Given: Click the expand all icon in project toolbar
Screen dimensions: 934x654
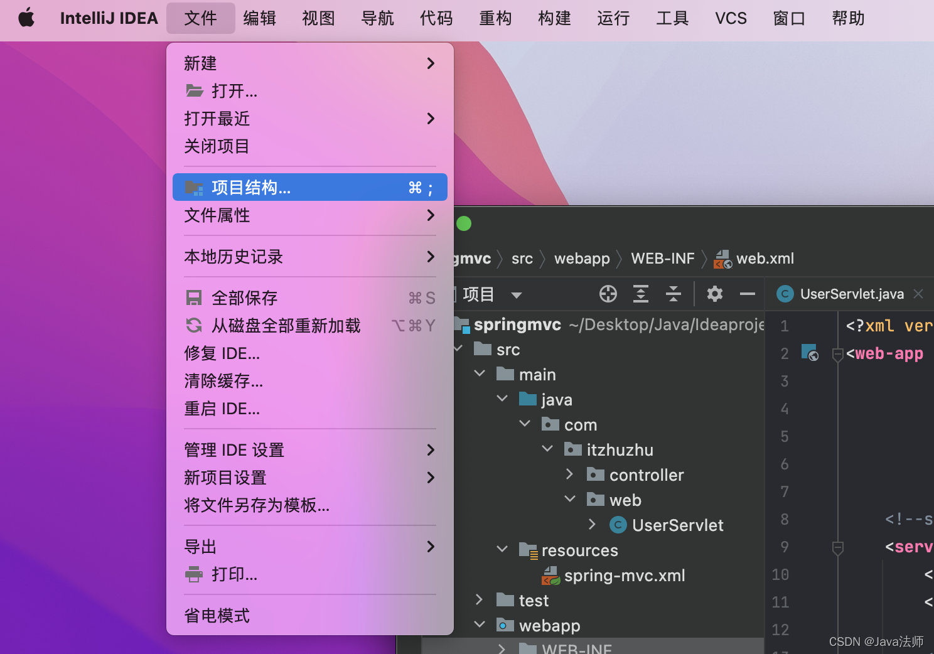Looking at the screenshot, I should [641, 294].
